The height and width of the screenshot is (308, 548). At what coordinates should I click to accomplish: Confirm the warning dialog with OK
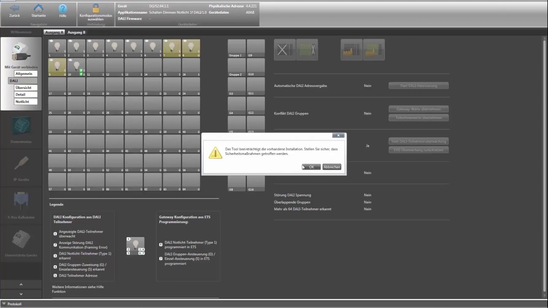311,167
